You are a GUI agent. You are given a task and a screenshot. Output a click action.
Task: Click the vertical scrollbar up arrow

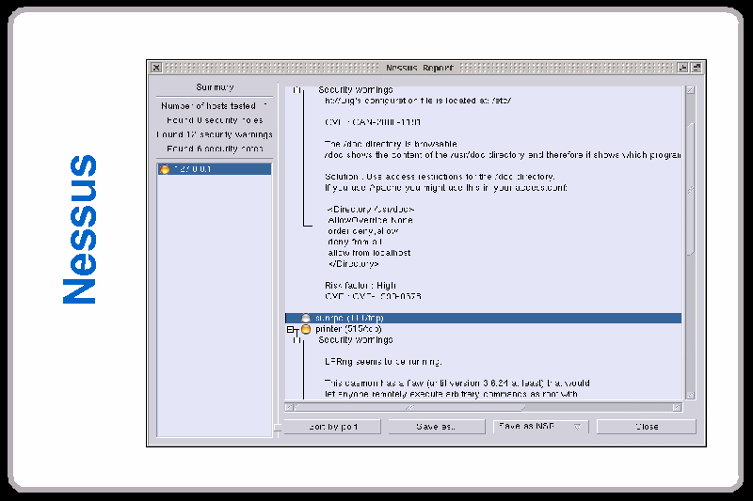[x=691, y=90]
